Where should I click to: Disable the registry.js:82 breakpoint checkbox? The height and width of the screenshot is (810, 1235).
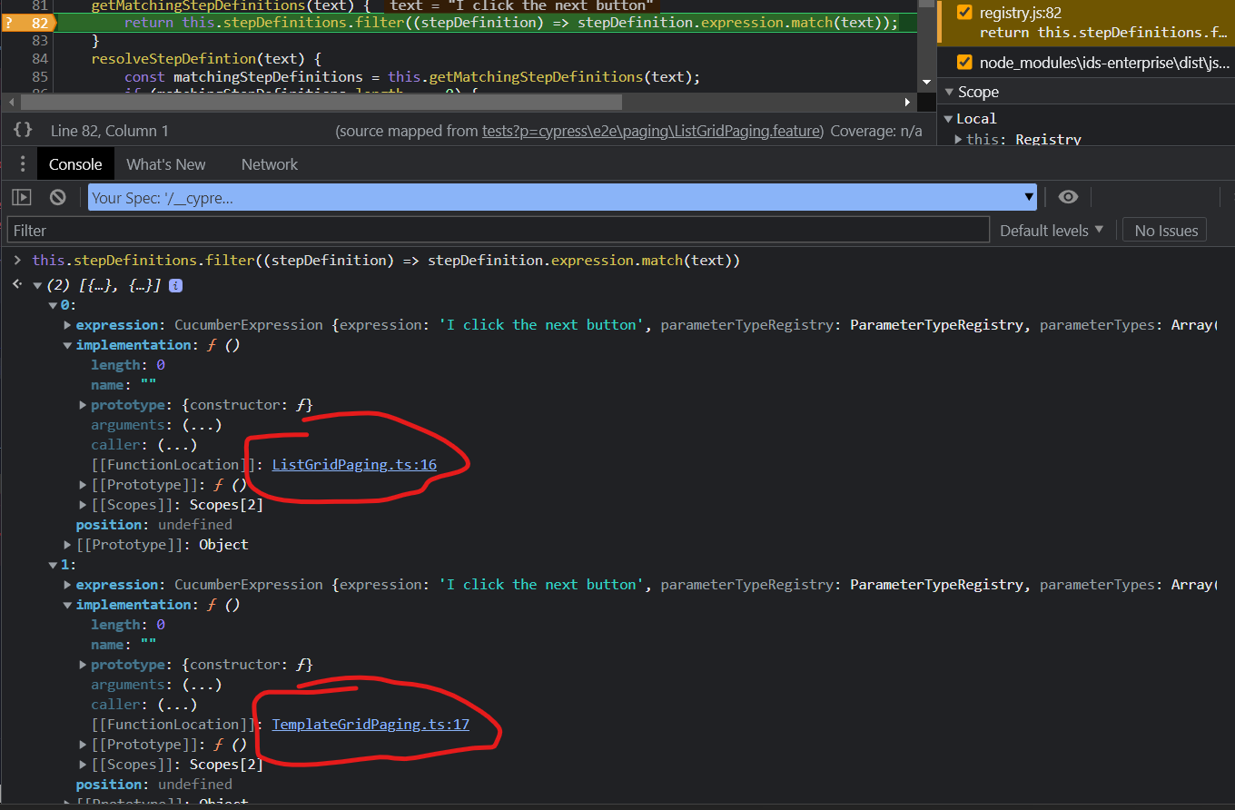(963, 13)
